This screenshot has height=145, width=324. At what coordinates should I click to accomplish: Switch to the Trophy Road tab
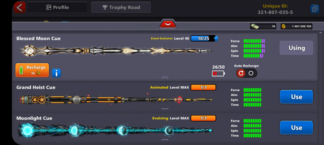[121, 7]
